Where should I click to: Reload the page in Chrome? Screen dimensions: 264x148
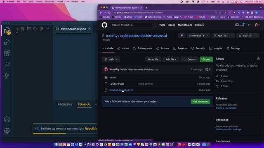tap(109, 13)
